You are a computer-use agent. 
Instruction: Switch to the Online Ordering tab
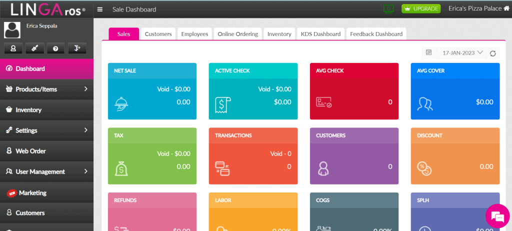238,34
